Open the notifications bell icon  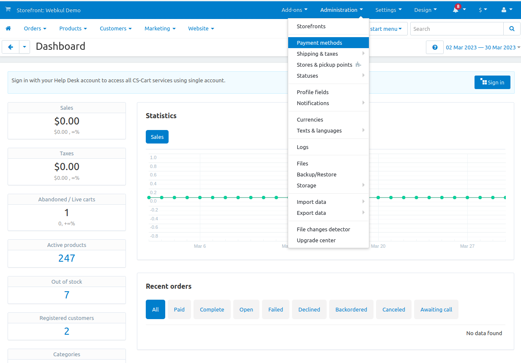point(456,10)
